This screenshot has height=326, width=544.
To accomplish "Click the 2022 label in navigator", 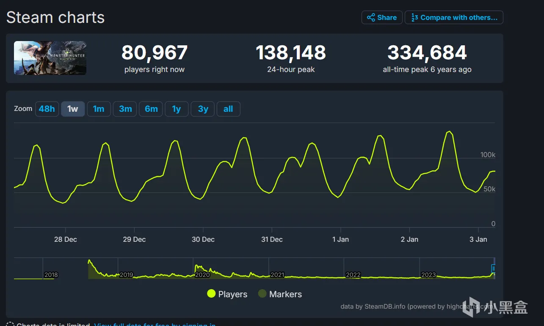I will pos(353,275).
